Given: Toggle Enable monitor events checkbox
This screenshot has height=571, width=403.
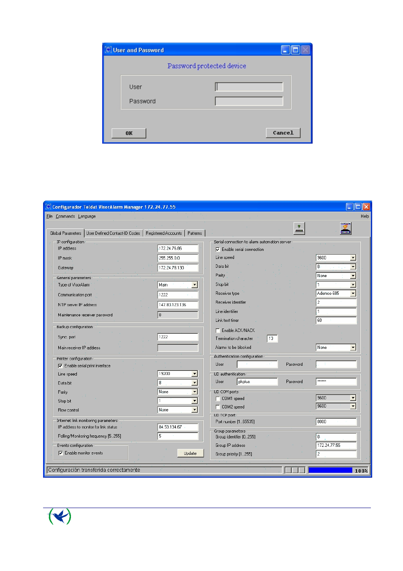Looking at the screenshot, I should [60, 453].
